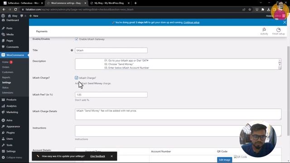
Task: Open Marketing in the sidebar
Action: (12, 112)
